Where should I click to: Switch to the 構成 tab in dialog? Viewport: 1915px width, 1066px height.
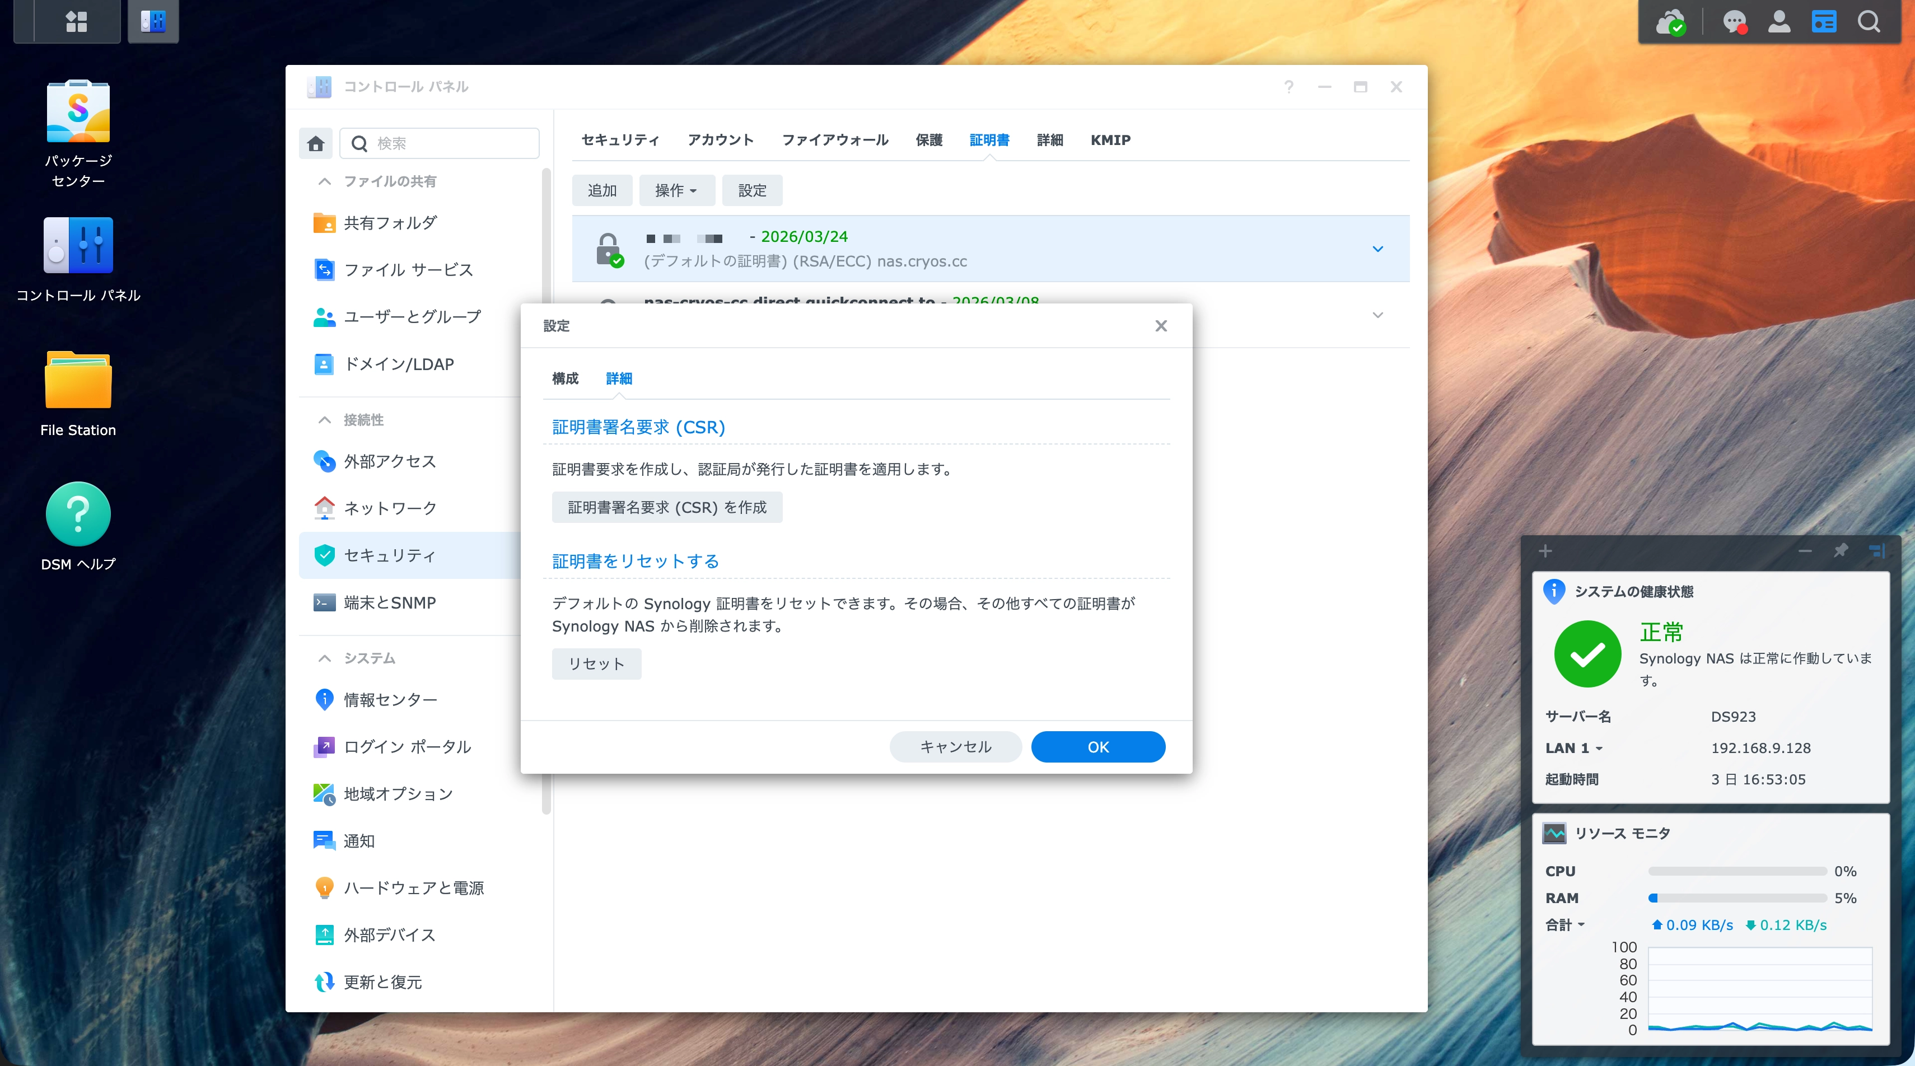pyautogui.click(x=565, y=378)
